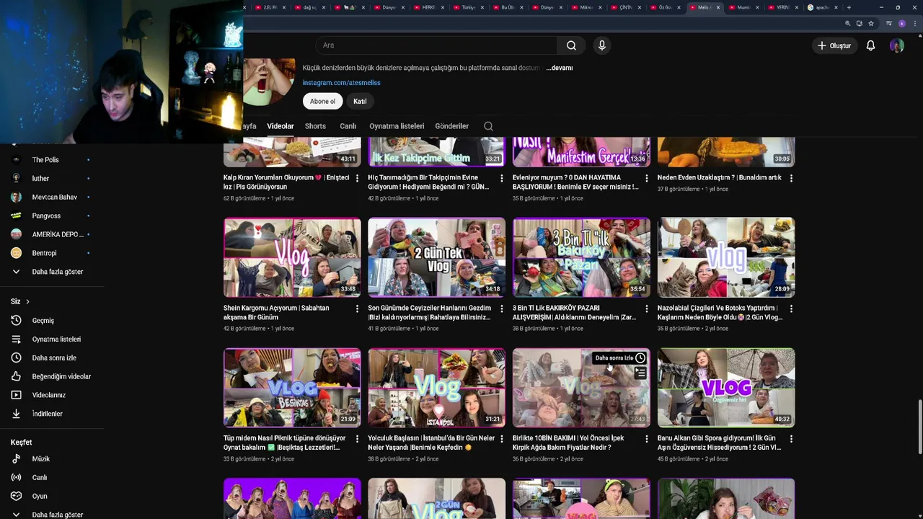Switch to the Canlı channel tab
The image size is (923, 519).
click(348, 126)
